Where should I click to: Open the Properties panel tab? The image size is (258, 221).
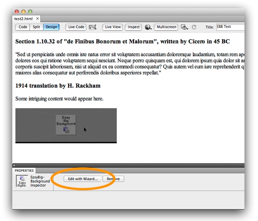point(24,171)
